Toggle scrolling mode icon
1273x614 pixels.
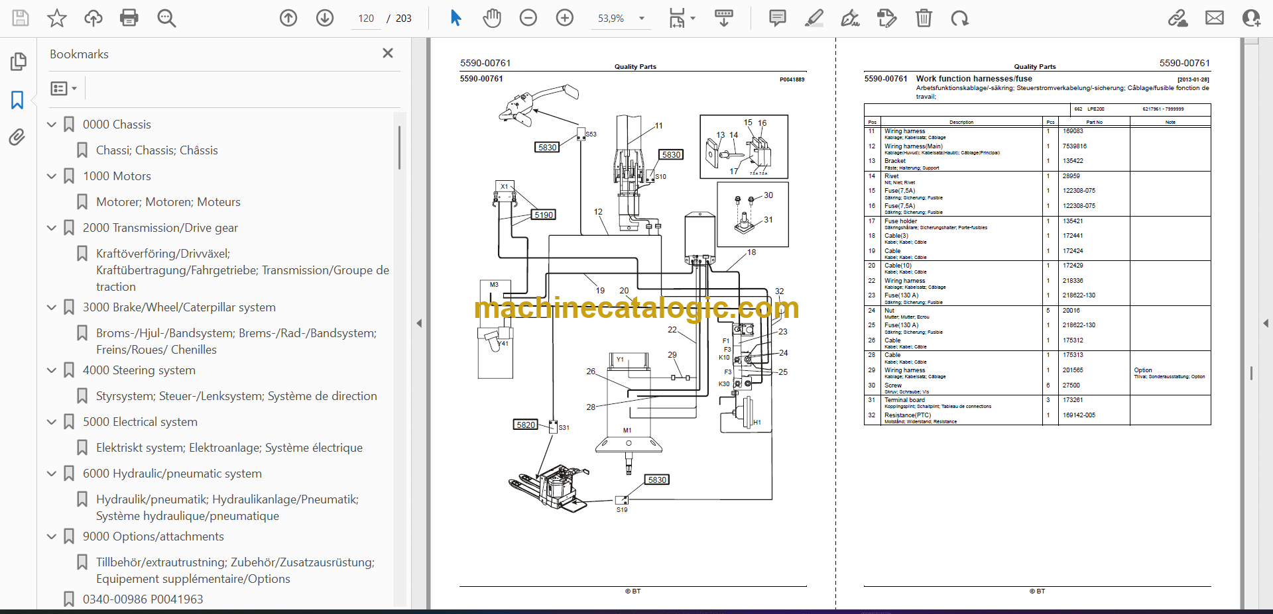[x=724, y=18]
